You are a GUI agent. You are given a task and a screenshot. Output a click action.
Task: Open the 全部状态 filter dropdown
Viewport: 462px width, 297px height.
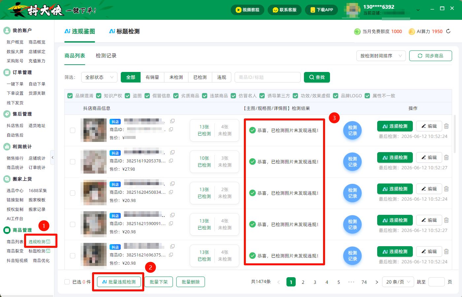point(99,77)
